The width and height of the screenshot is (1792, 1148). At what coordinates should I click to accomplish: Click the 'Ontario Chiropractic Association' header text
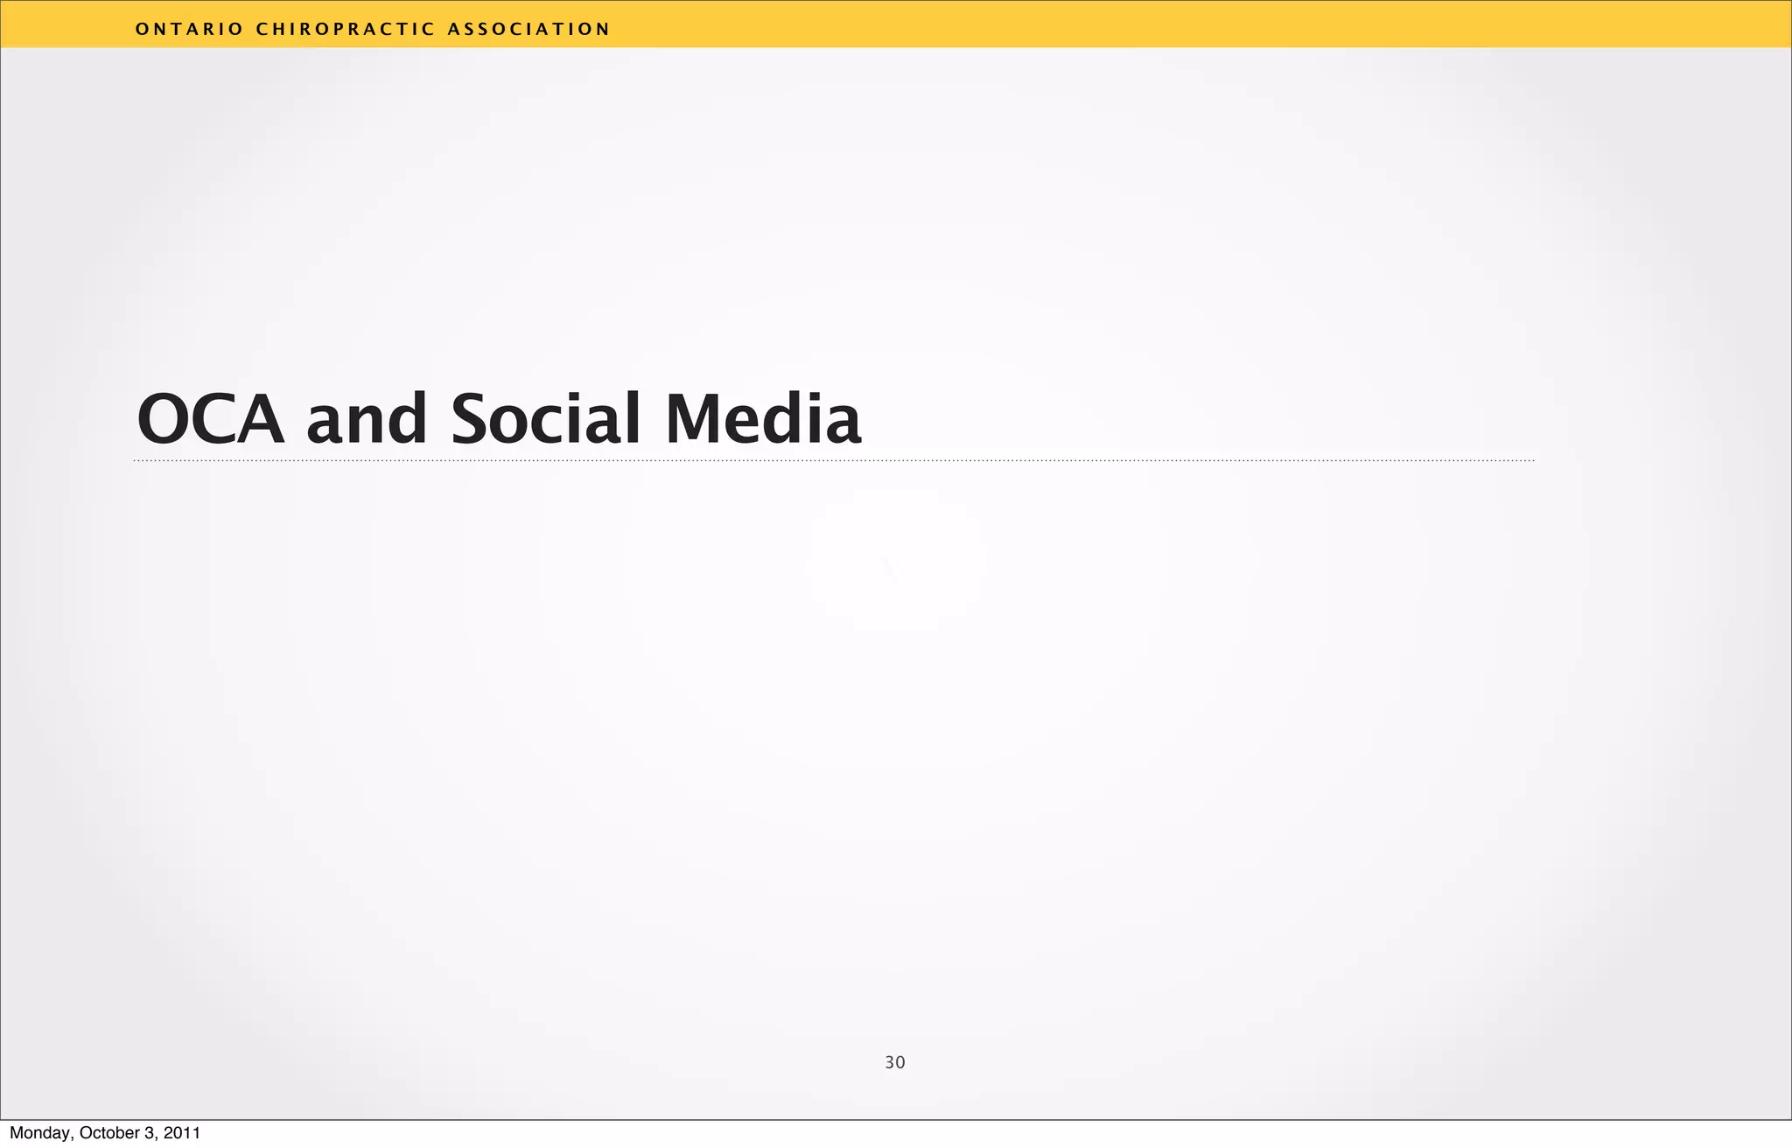point(373,29)
